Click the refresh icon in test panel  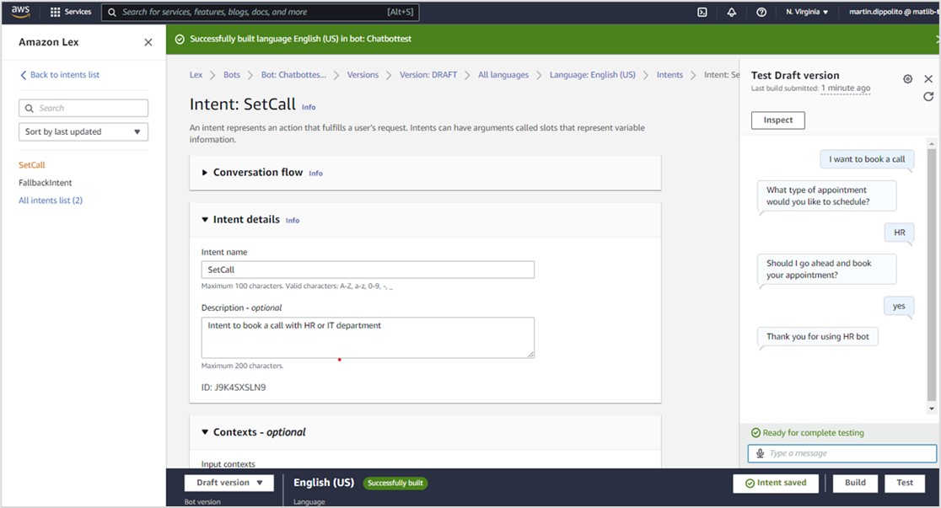tap(928, 97)
